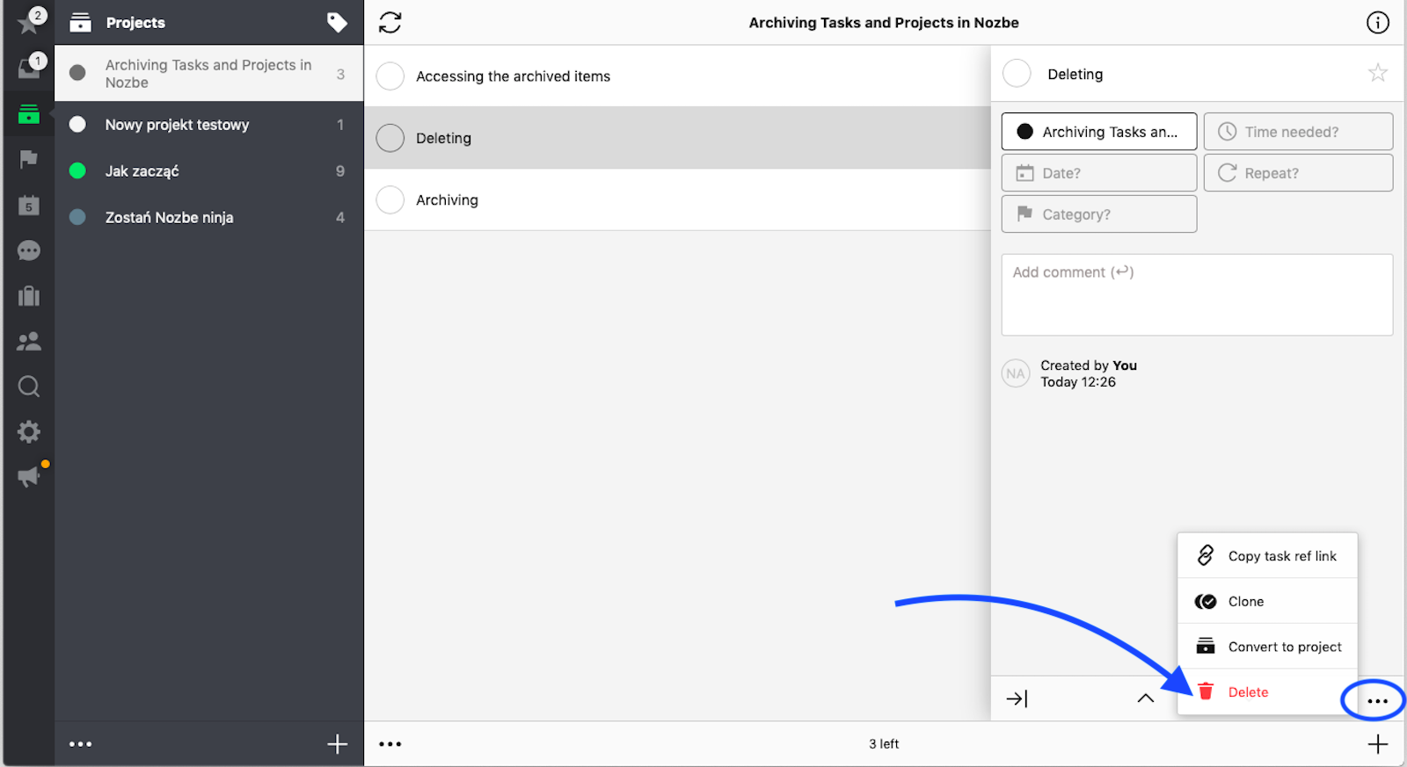Open task list three-dots options
The height and width of the screenshot is (767, 1407).
coord(390,744)
